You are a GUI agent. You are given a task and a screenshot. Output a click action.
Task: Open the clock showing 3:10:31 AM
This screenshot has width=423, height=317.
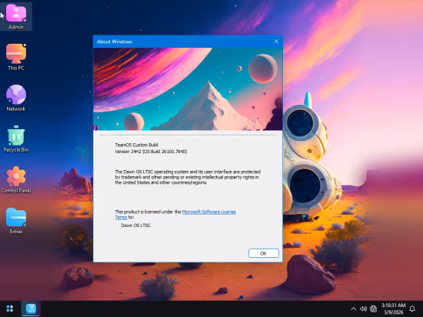coord(393,309)
